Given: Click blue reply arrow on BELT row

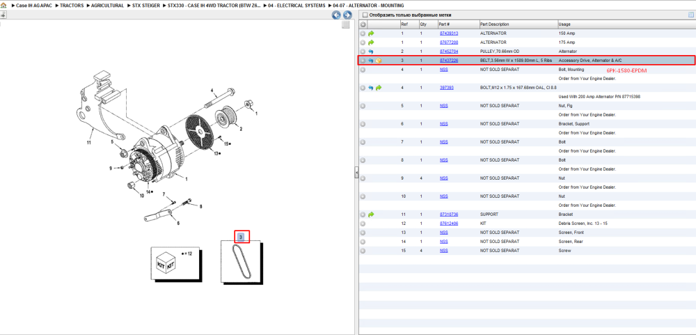Looking at the screenshot, I should tap(371, 61).
